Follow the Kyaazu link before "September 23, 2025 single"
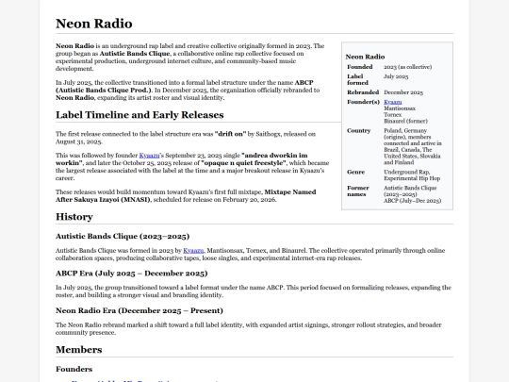509x382 pixels. click(x=149, y=156)
